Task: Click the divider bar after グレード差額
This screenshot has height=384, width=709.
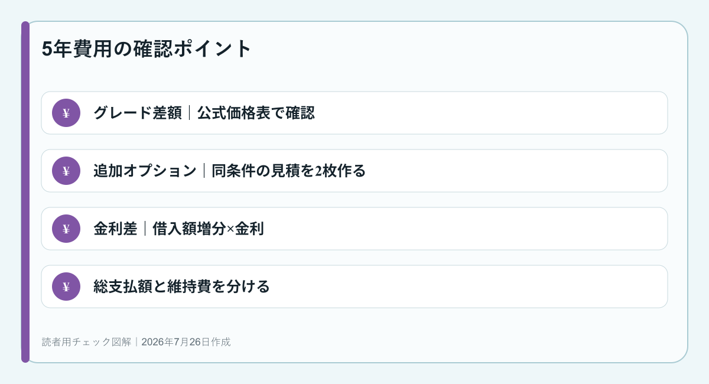Action: (x=190, y=113)
